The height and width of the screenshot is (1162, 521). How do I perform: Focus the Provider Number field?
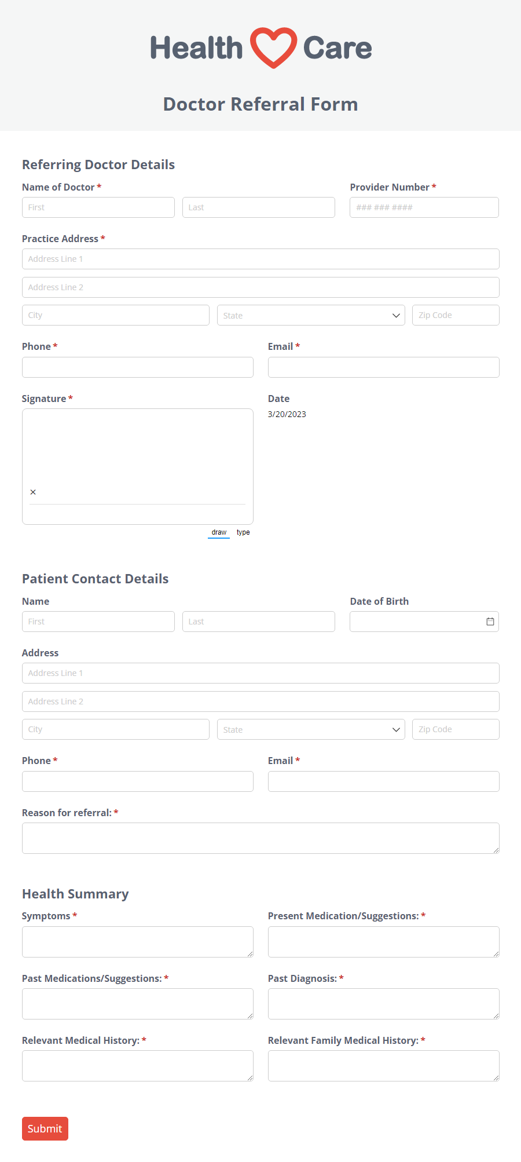pyautogui.click(x=424, y=207)
